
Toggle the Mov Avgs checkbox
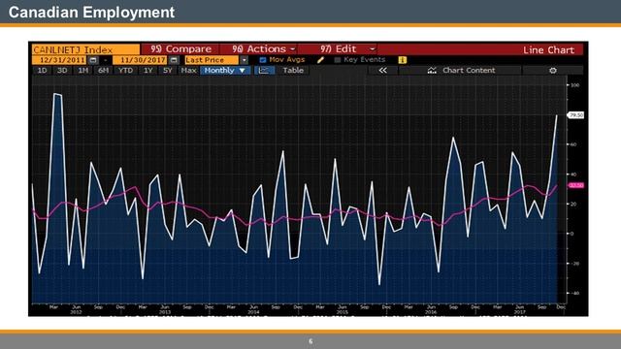coord(262,60)
